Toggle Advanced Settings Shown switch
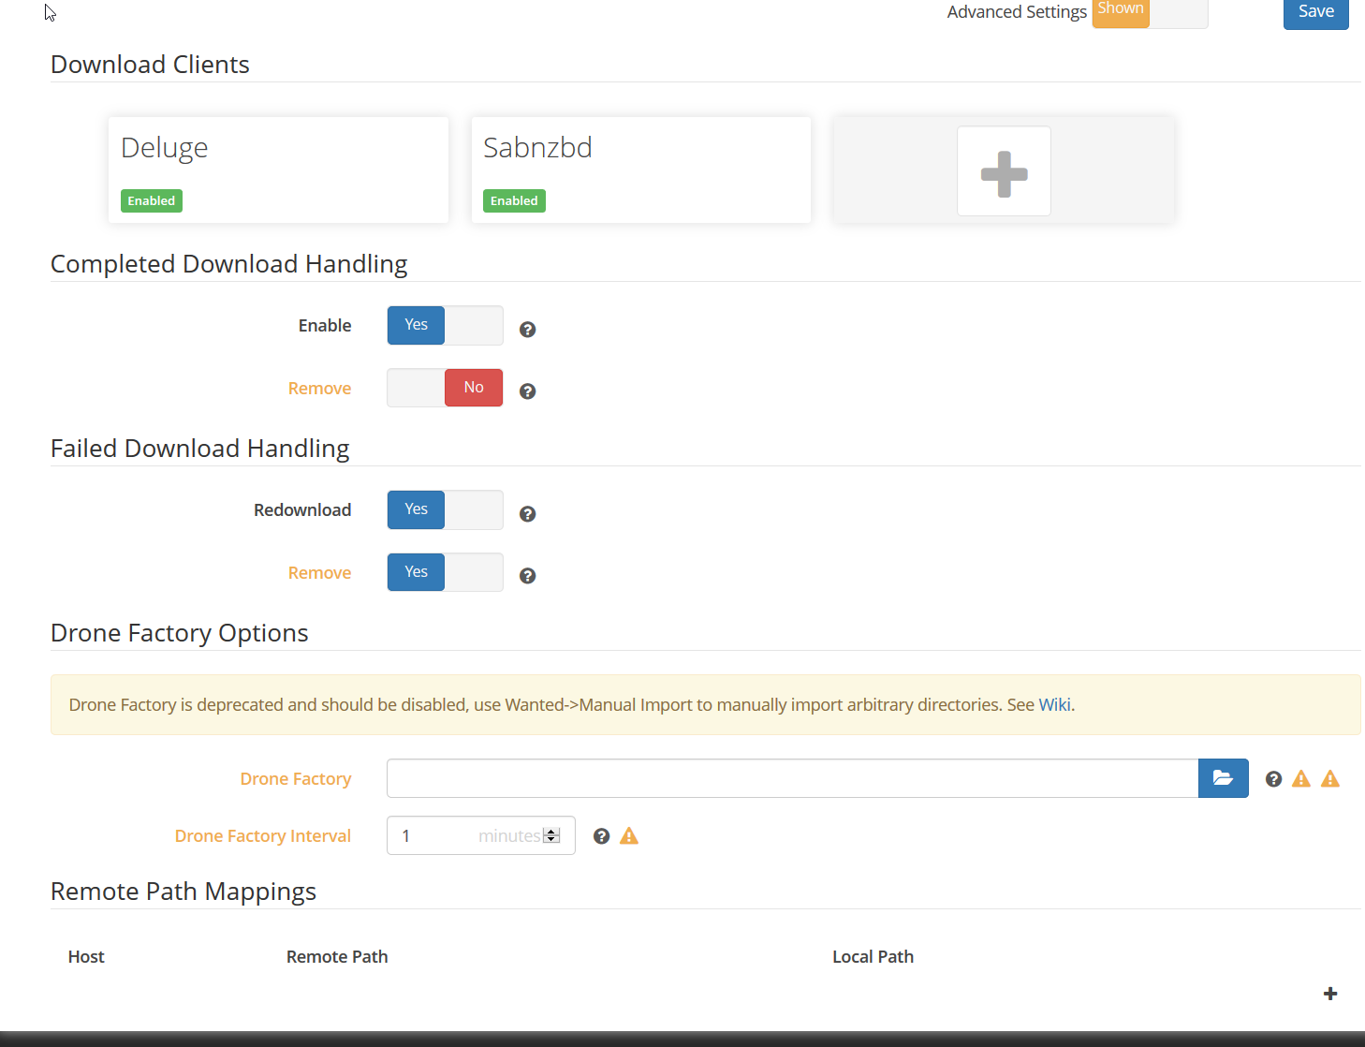This screenshot has width=1365, height=1047. [x=1150, y=12]
